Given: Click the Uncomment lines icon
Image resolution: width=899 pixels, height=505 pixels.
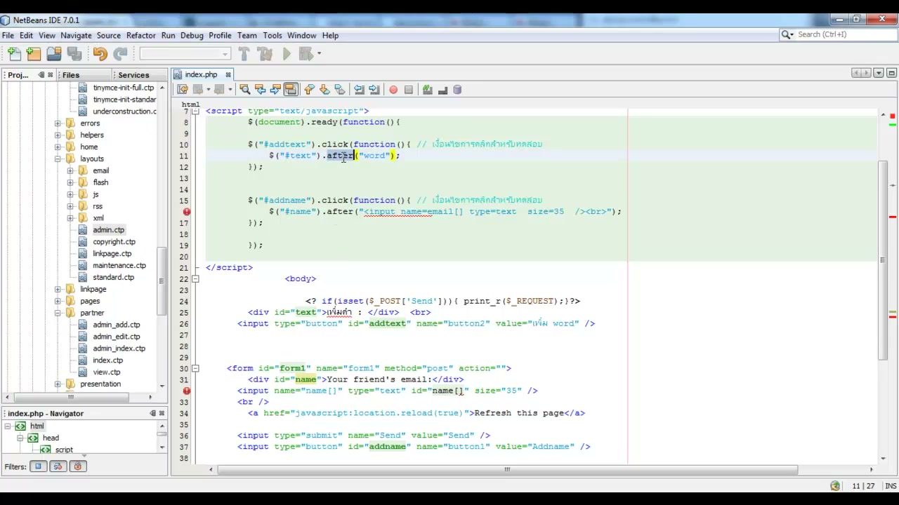Looking at the screenshot, I should tap(442, 90).
